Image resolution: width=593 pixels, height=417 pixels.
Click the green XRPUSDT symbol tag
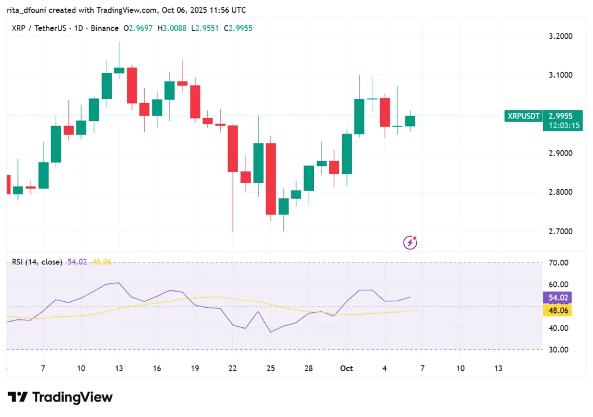click(x=524, y=116)
